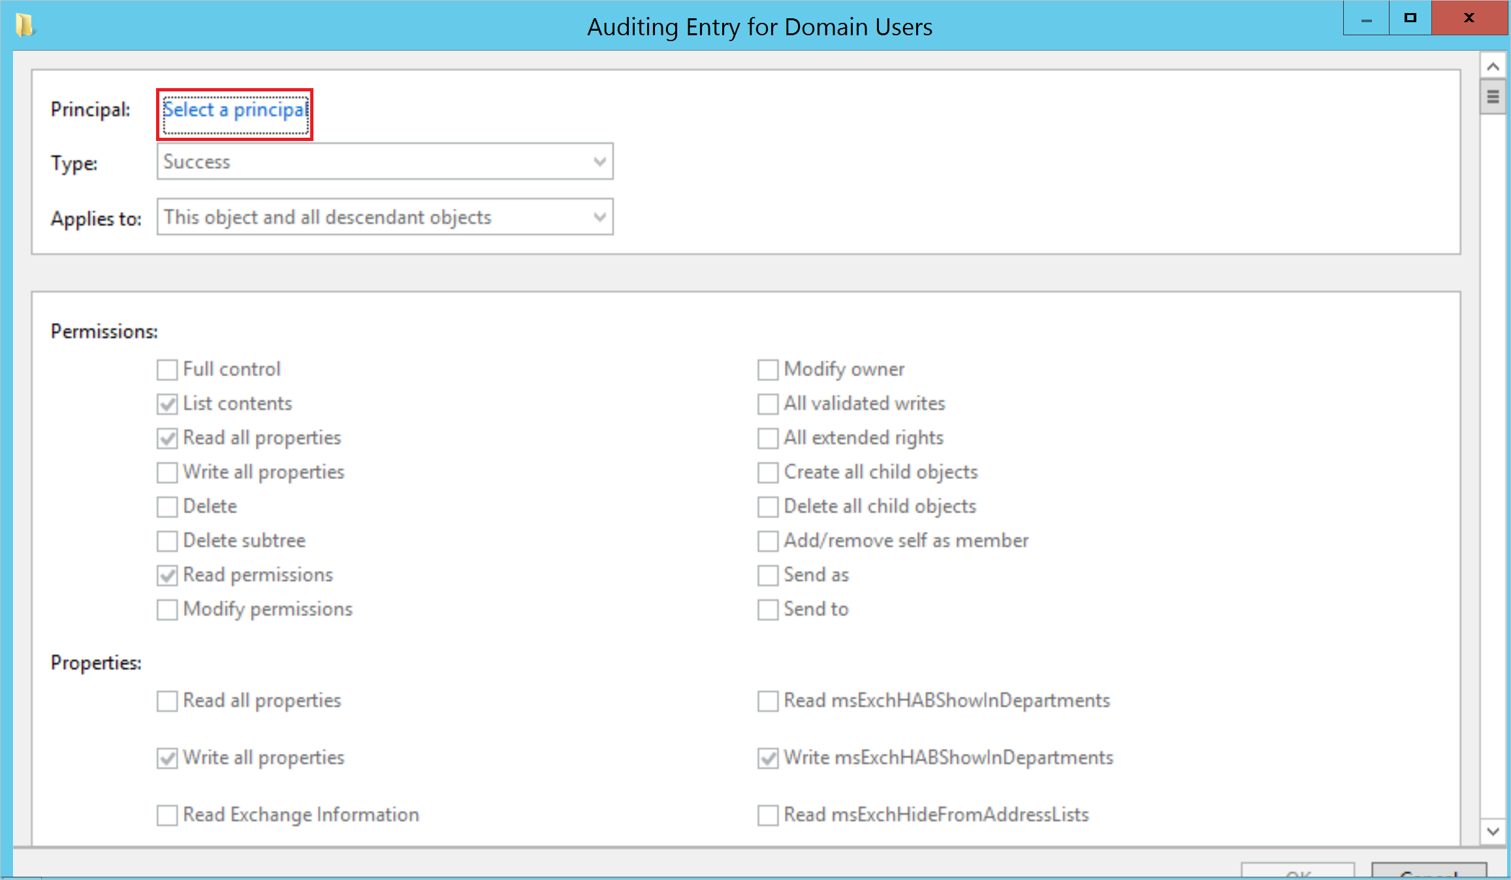Screen dimensions: 1511x880
Task: Enable Delete subtree permission
Action: tap(168, 539)
